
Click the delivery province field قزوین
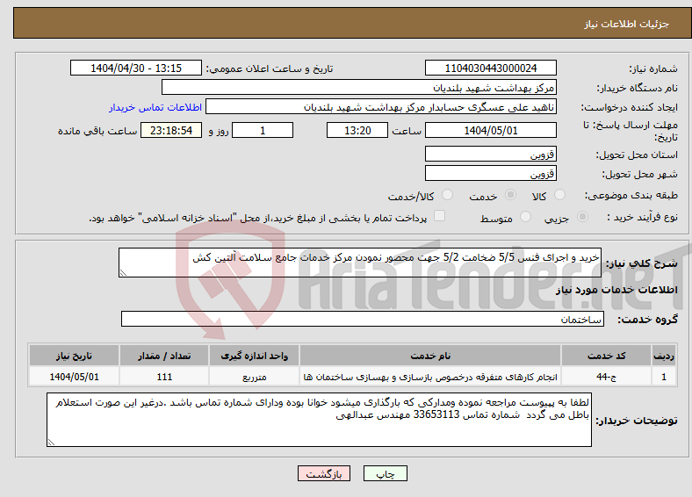(x=490, y=154)
